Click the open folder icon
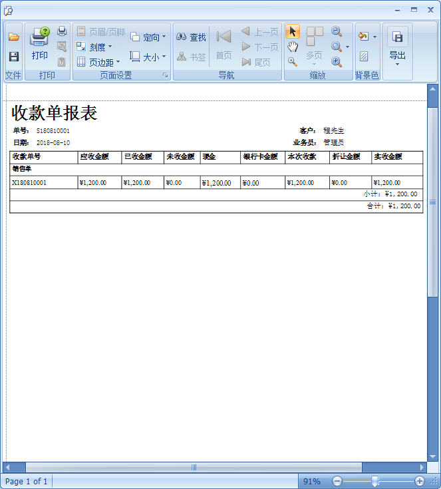Viewport: 441px width, 489px height. 13,37
